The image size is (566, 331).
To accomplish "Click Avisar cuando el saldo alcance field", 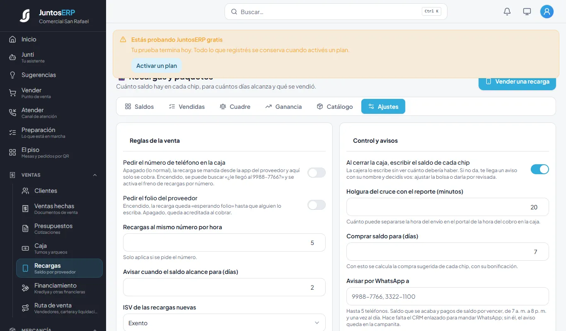I will tap(224, 287).
